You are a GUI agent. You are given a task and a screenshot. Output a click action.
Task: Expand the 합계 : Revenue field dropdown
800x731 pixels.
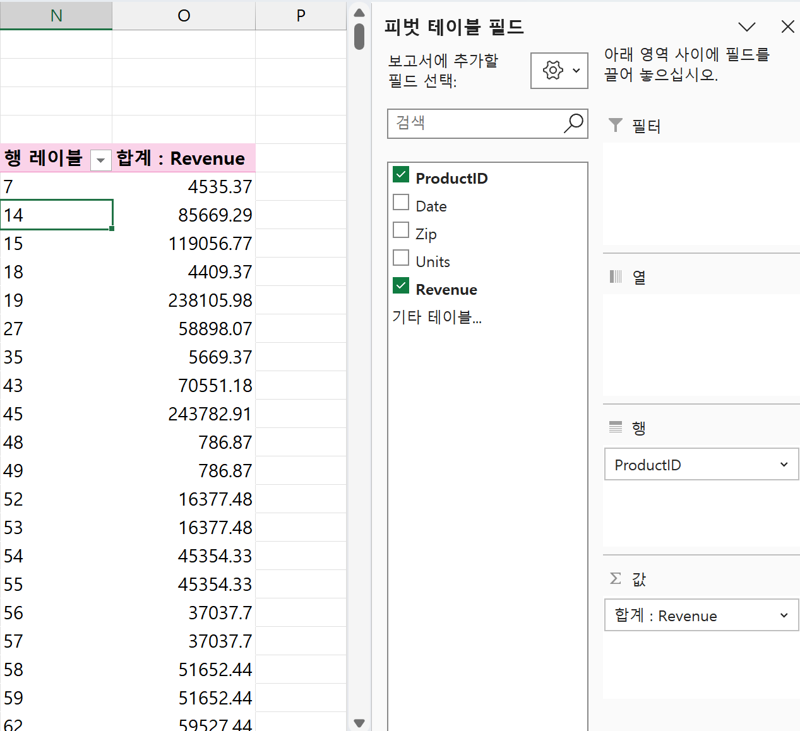(x=784, y=615)
